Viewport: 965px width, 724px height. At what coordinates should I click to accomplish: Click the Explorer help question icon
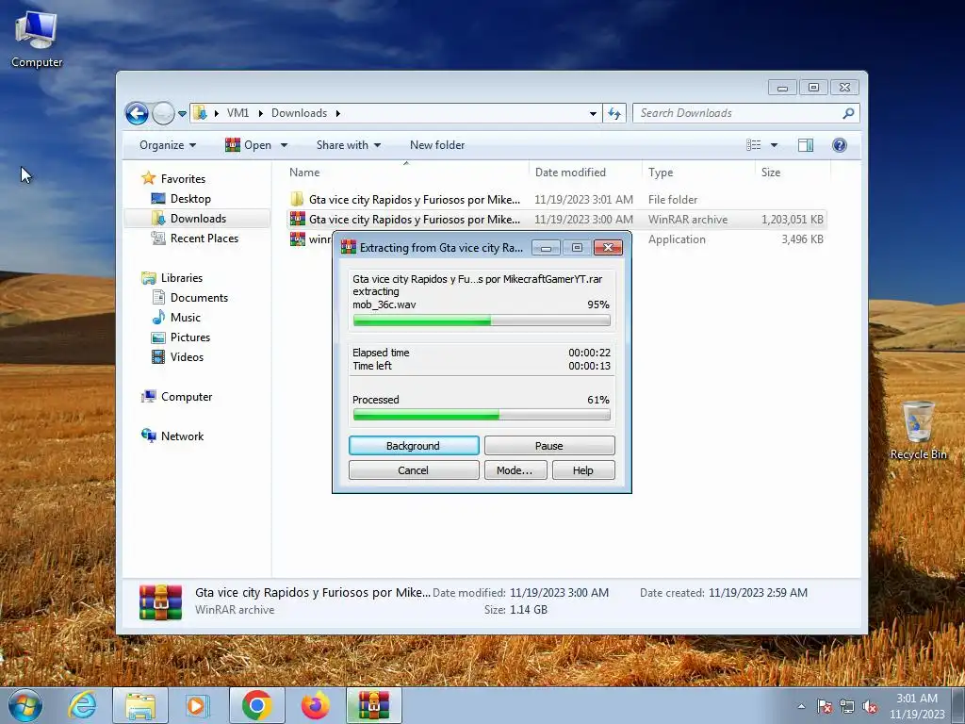840,145
